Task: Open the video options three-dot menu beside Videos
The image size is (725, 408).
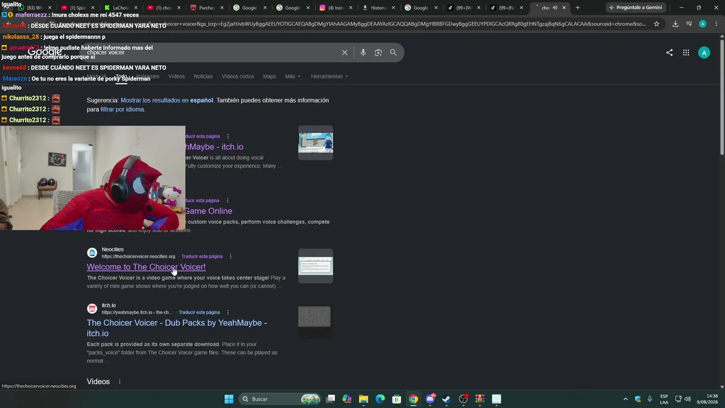Action: coord(120,382)
